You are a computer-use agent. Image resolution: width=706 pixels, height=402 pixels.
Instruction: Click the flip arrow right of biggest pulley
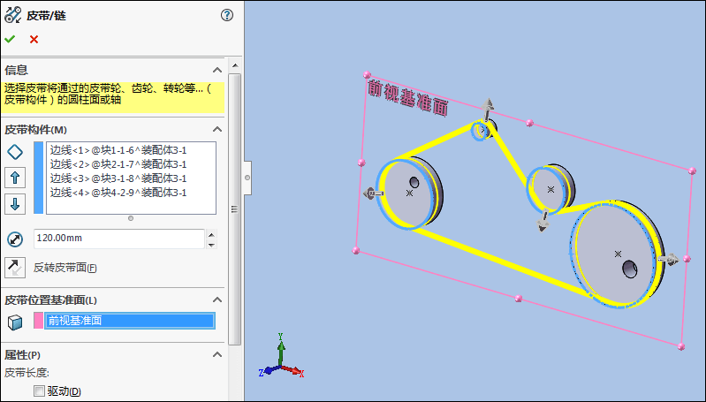[668, 259]
